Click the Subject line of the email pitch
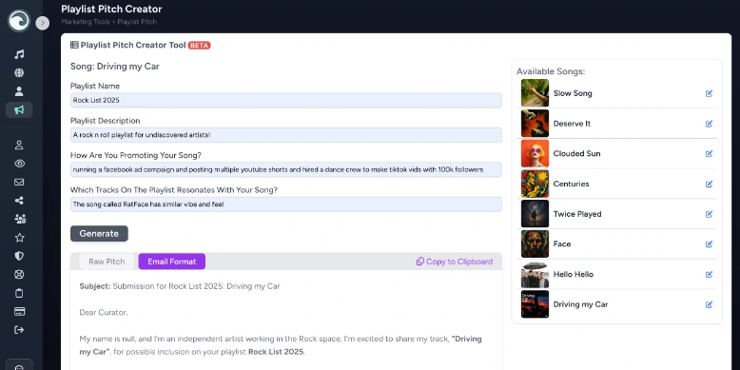Image resolution: width=740 pixels, height=370 pixels. click(x=180, y=286)
